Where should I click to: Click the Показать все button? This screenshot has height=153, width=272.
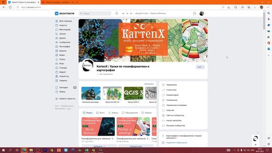point(136,146)
